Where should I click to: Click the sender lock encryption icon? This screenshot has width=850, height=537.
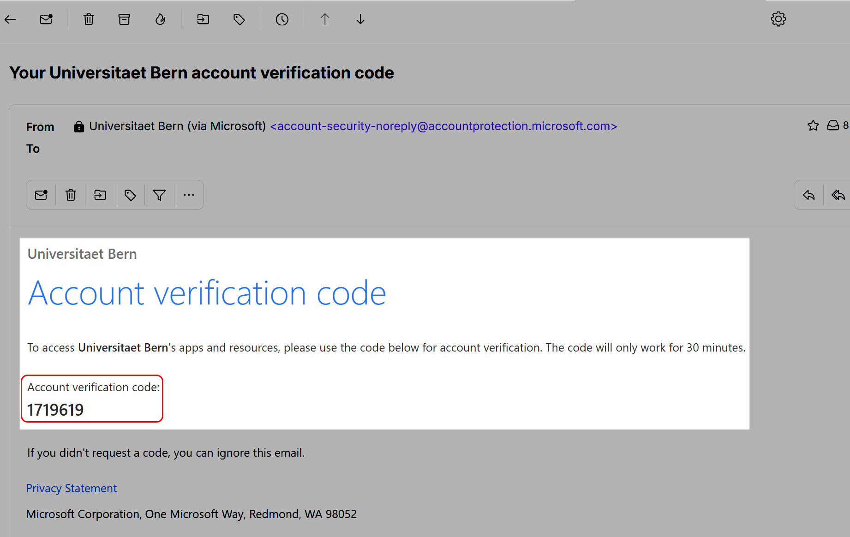[79, 126]
